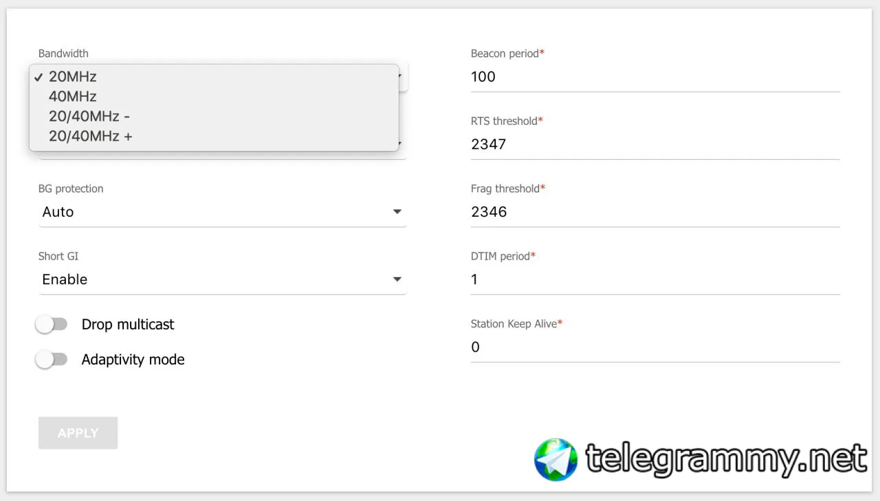This screenshot has width=880, height=501.
Task: Click the Telegram paper plane logo
Action: [556, 460]
